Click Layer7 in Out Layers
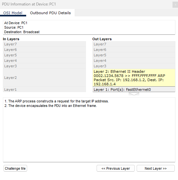This screenshot has width=178, height=180. [134, 44]
